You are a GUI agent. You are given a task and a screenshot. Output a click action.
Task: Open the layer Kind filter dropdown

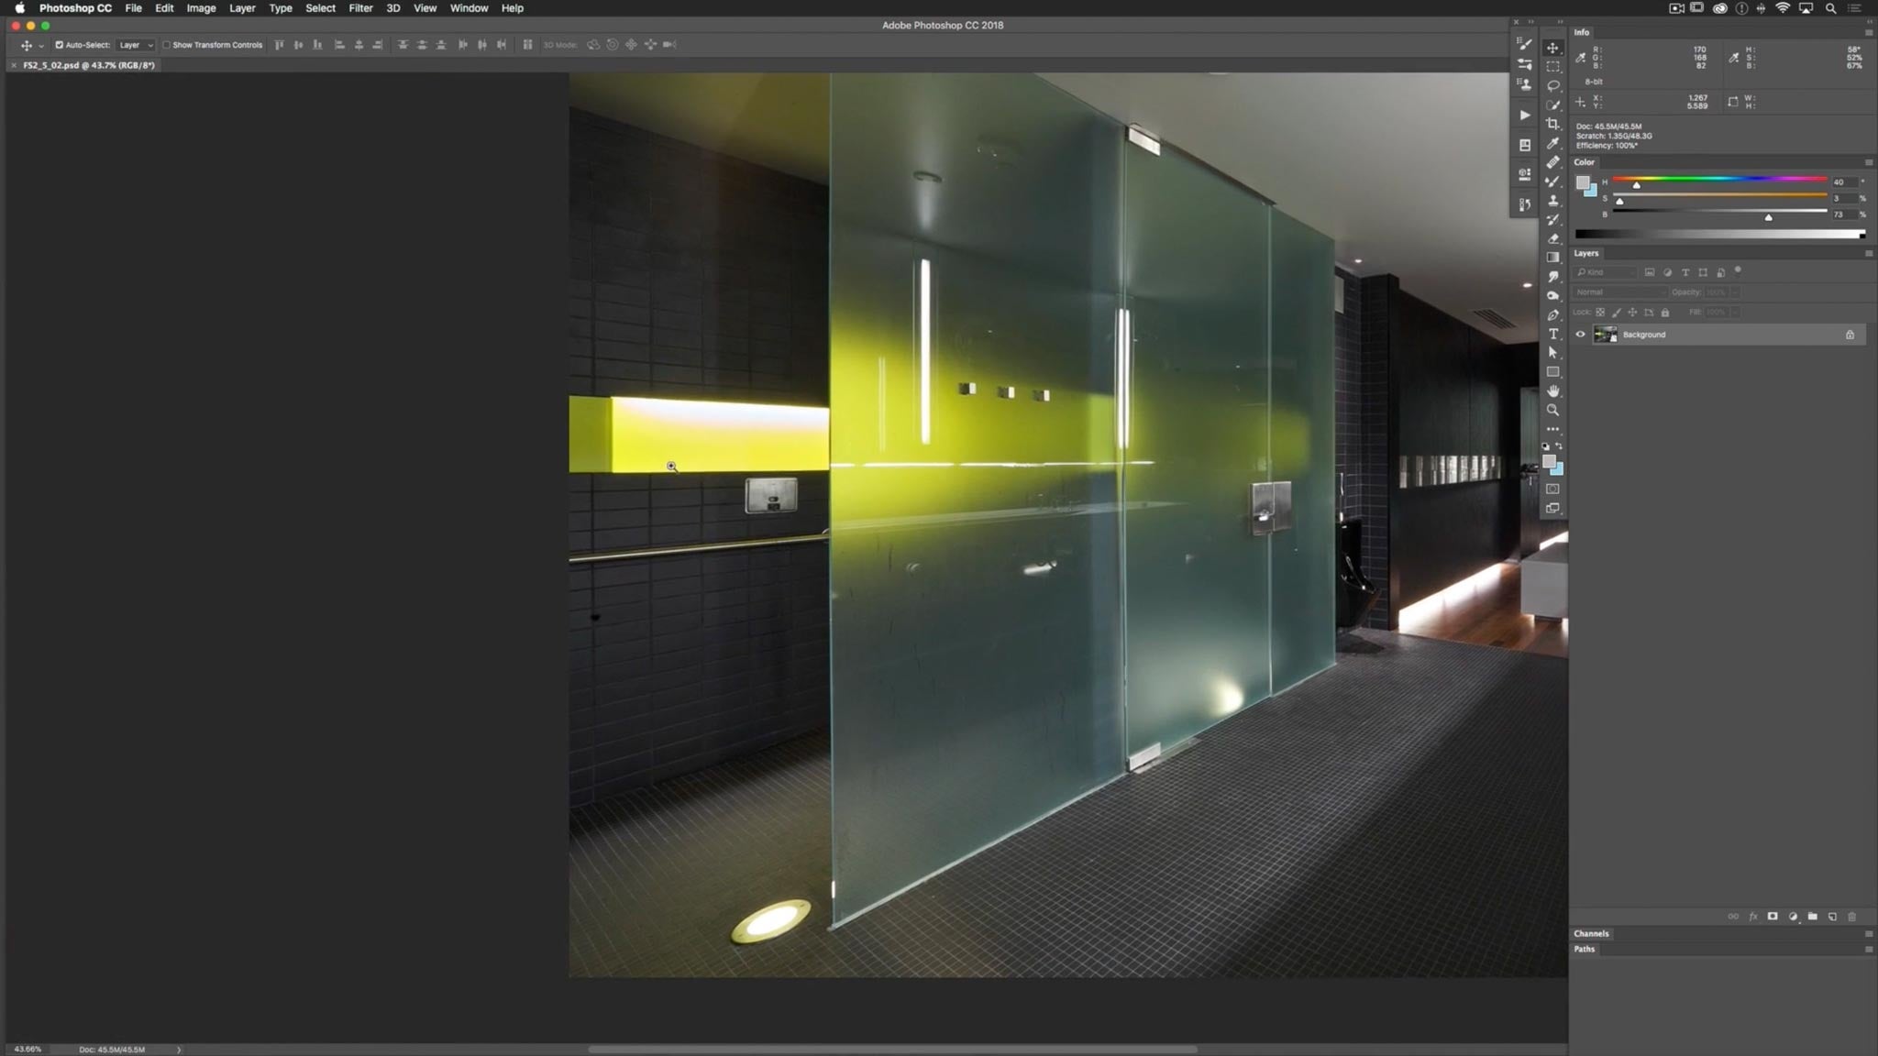[x=1606, y=272]
